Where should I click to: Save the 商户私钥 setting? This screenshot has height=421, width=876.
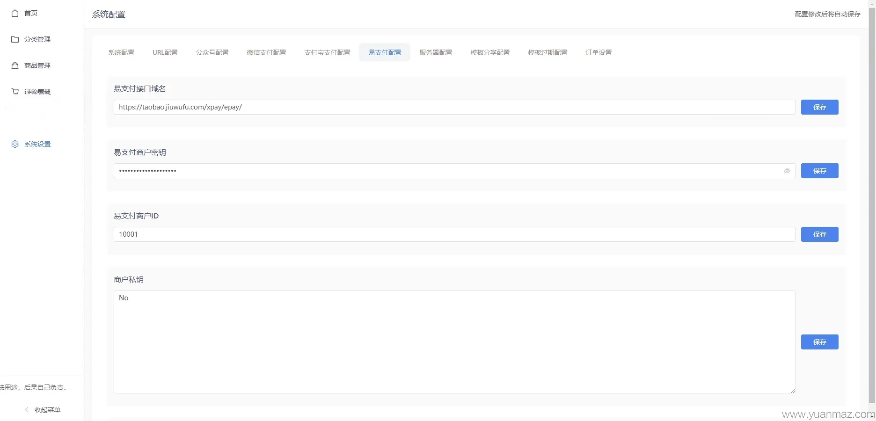coord(820,342)
